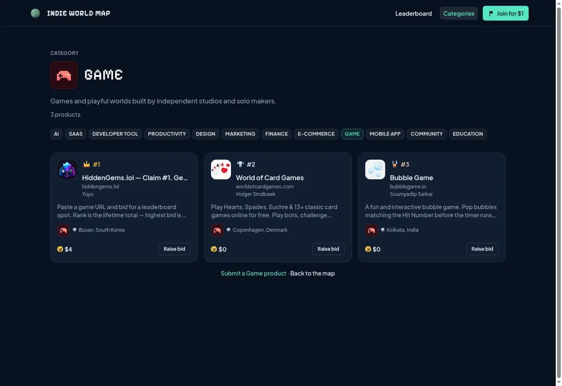Choose the Finance category tag

pos(276,134)
